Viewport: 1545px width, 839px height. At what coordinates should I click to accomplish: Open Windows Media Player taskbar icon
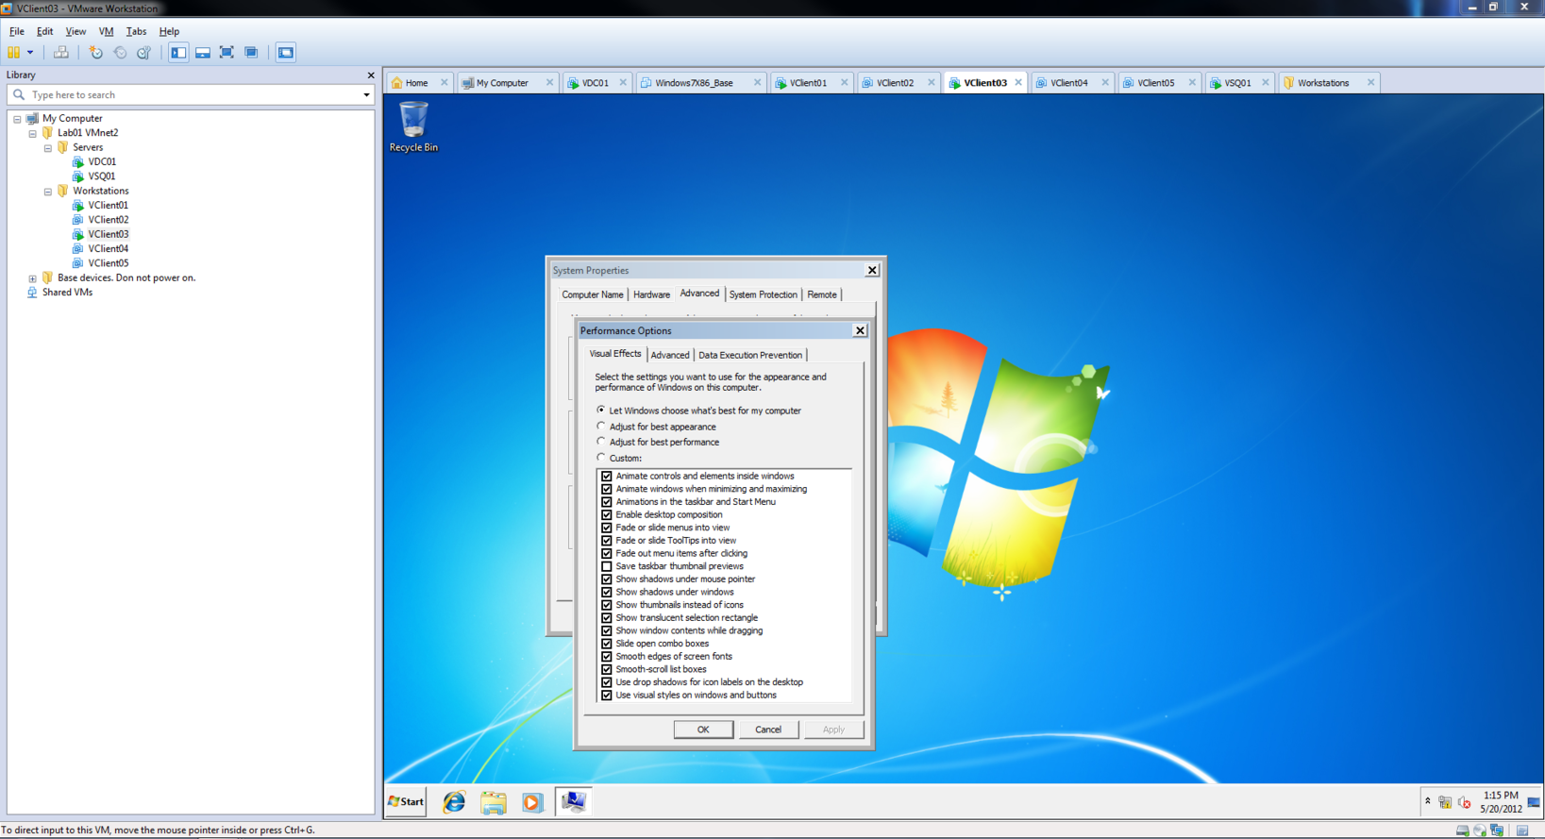click(x=532, y=802)
